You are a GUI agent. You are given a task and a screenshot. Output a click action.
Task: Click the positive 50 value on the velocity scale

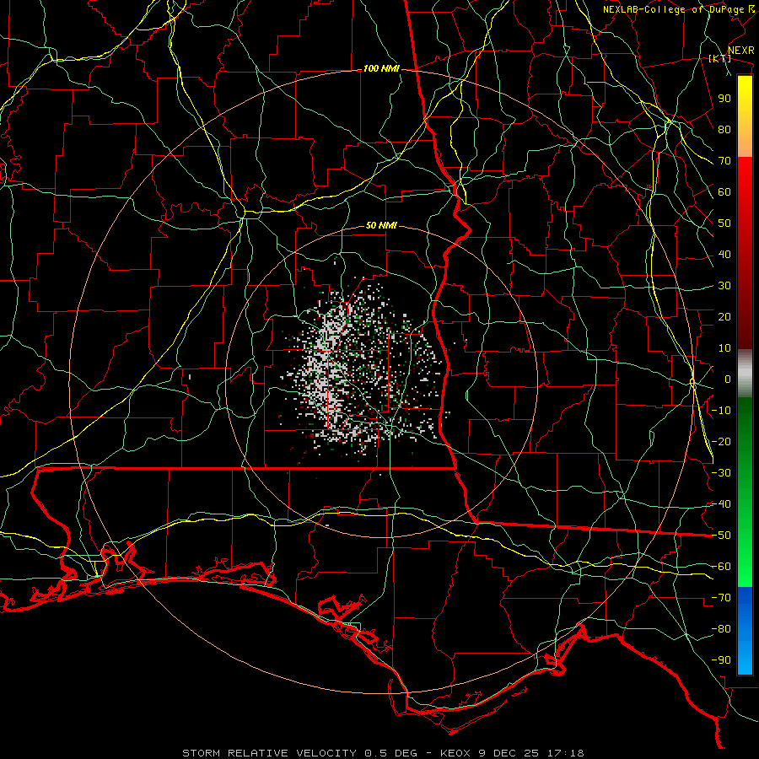(x=724, y=223)
